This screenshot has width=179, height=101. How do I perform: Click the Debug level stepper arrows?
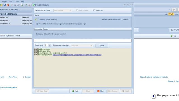(49, 45)
